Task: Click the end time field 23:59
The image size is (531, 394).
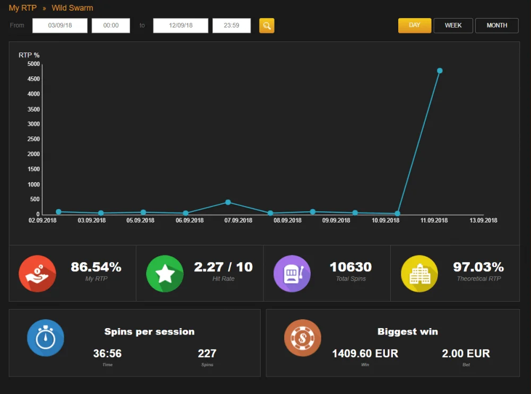Action: (232, 25)
